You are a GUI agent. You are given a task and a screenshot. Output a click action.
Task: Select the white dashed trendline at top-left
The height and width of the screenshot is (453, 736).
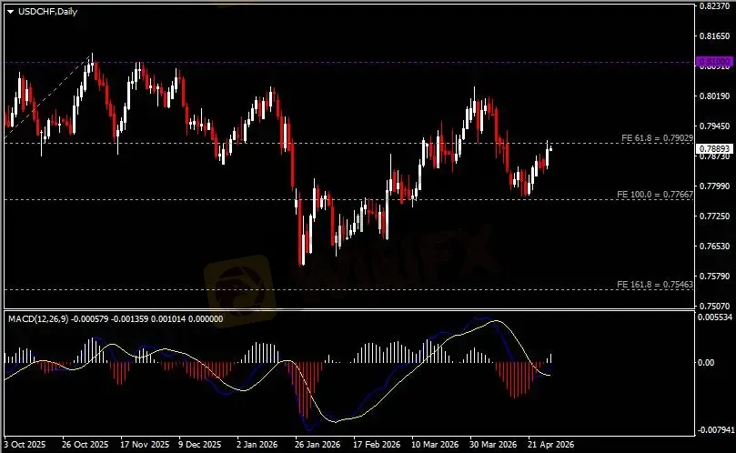point(47,97)
